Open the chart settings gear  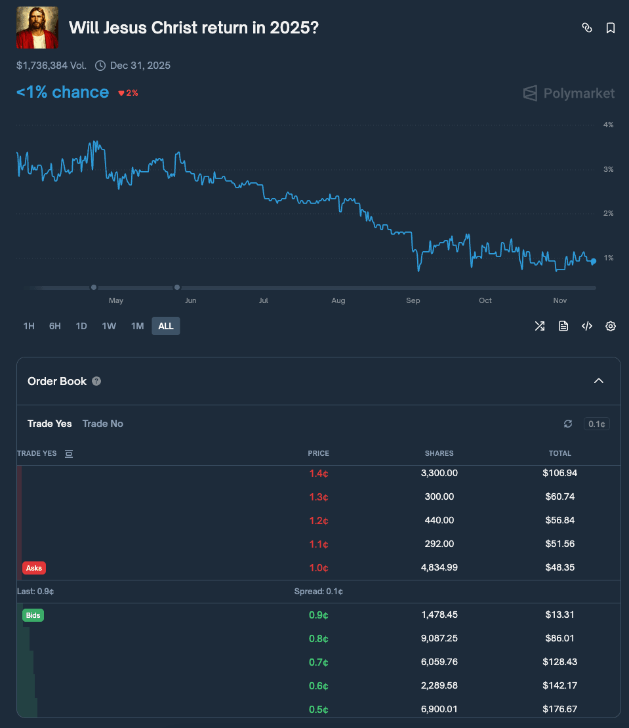[x=610, y=326]
